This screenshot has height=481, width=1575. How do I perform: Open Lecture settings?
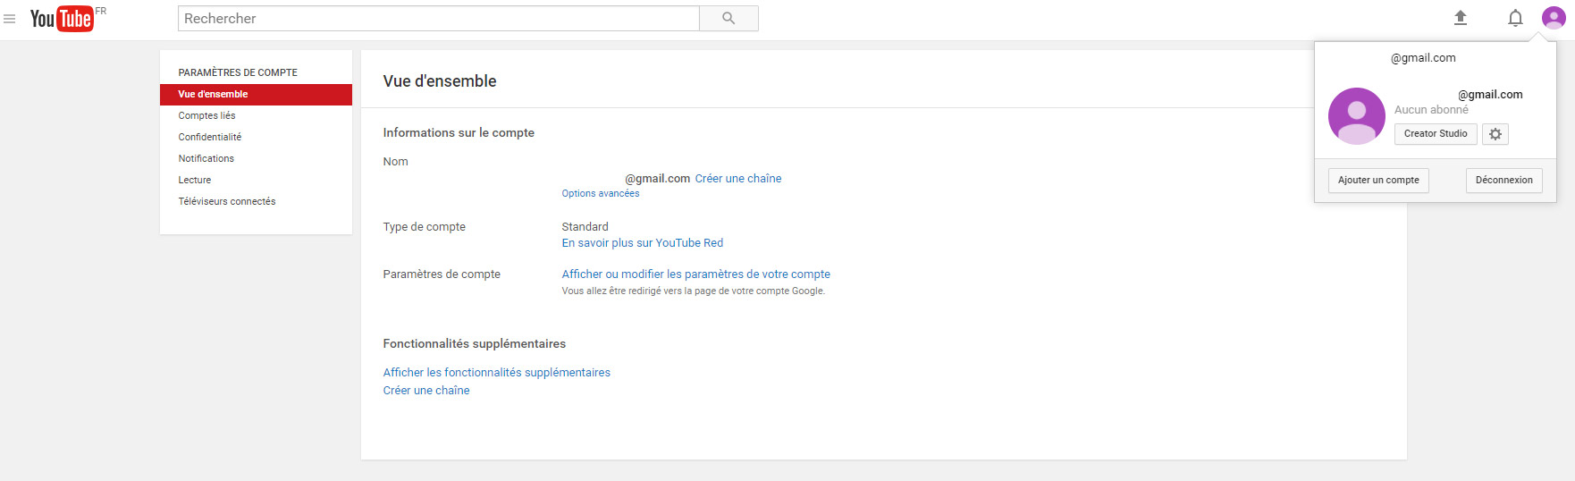tap(195, 181)
